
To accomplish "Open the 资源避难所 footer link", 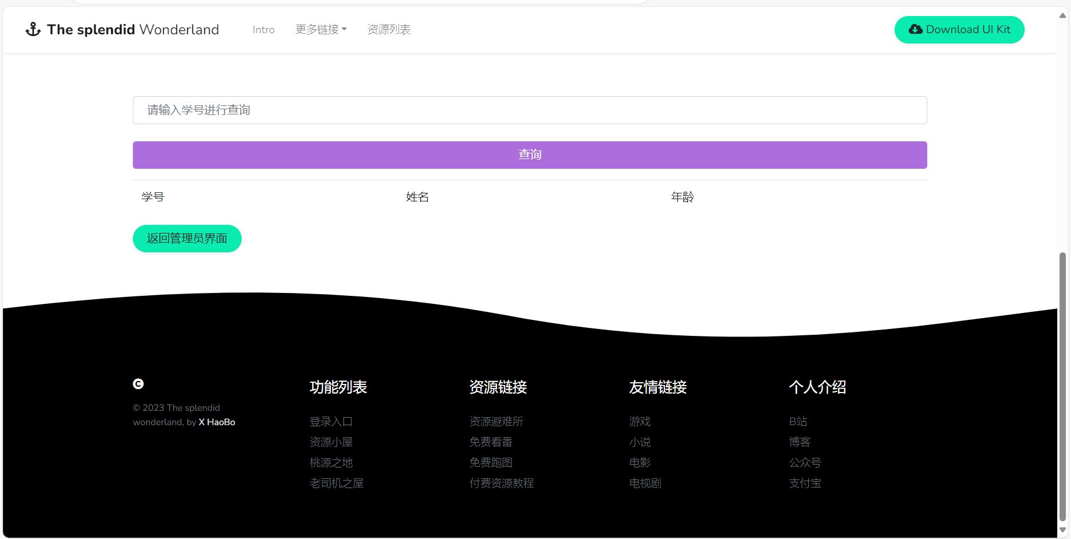I will (497, 422).
